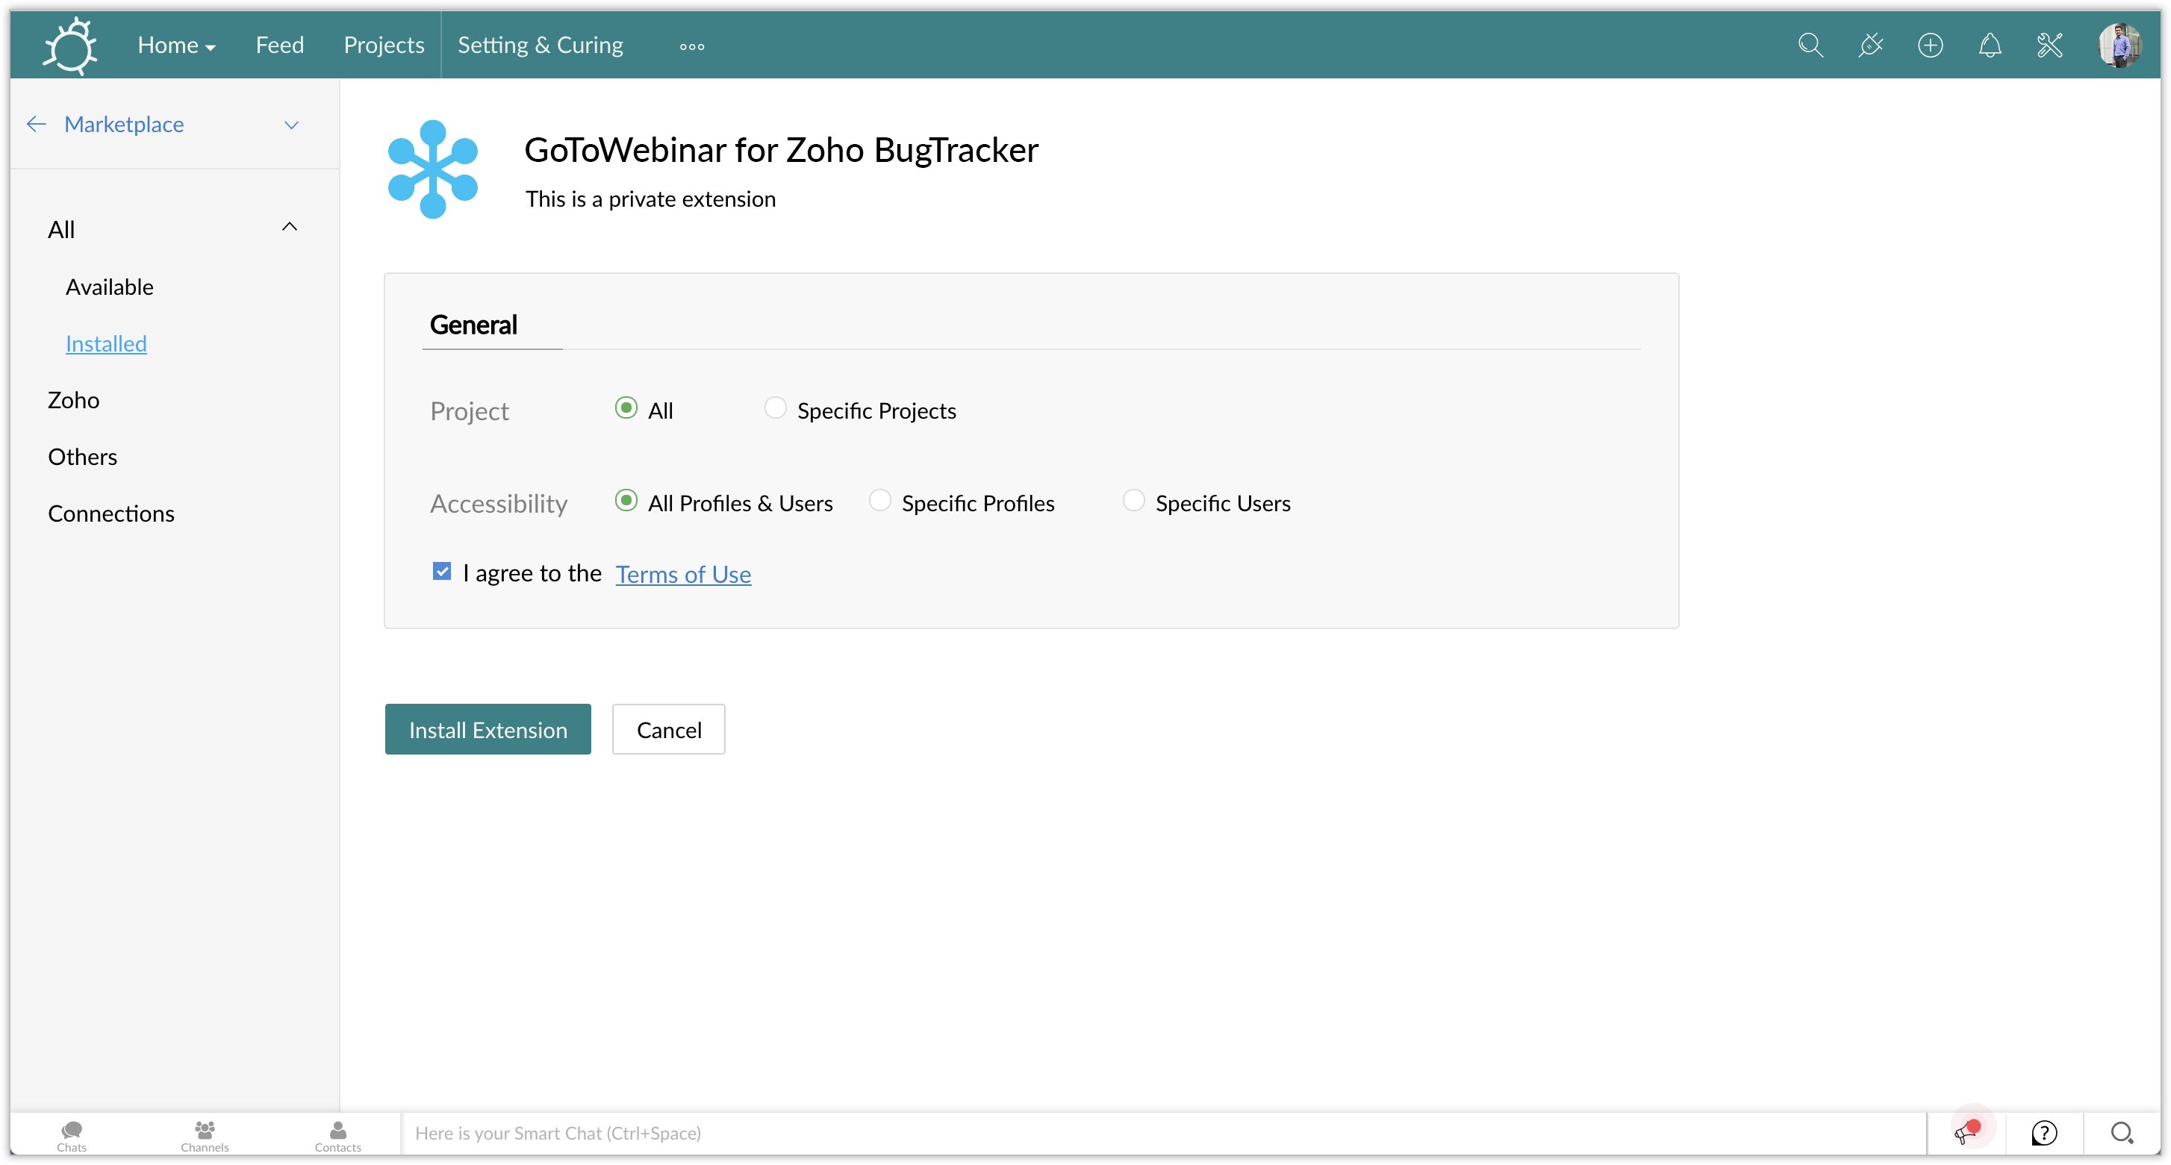Open the user profile avatar
The width and height of the screenshot is (2171, 1165).
(2119, 46)
